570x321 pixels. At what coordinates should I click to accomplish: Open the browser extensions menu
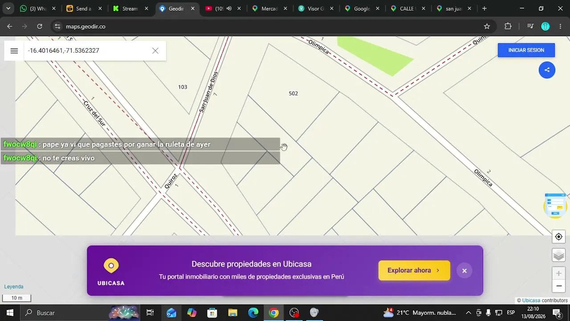click(x=508, y=26)
